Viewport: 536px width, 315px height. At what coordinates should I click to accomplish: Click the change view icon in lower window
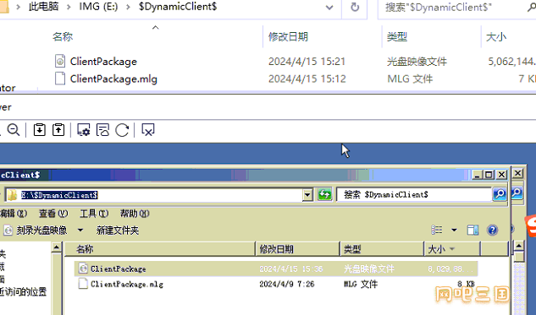pyautogui.click(x=437, y=230)
